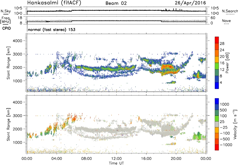Pick Velocity color bar segment between 25 and 100
238x165 pixels.
pyautogui.click(x=217, y=119)
